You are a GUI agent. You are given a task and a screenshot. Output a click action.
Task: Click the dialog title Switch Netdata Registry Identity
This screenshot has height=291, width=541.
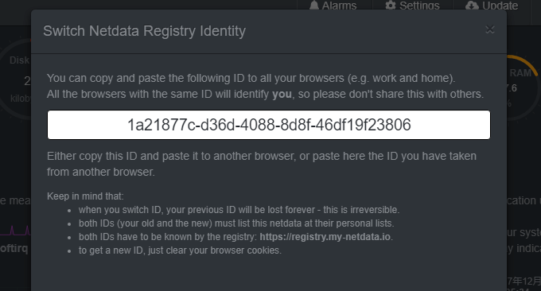click(x=144, y=31)
